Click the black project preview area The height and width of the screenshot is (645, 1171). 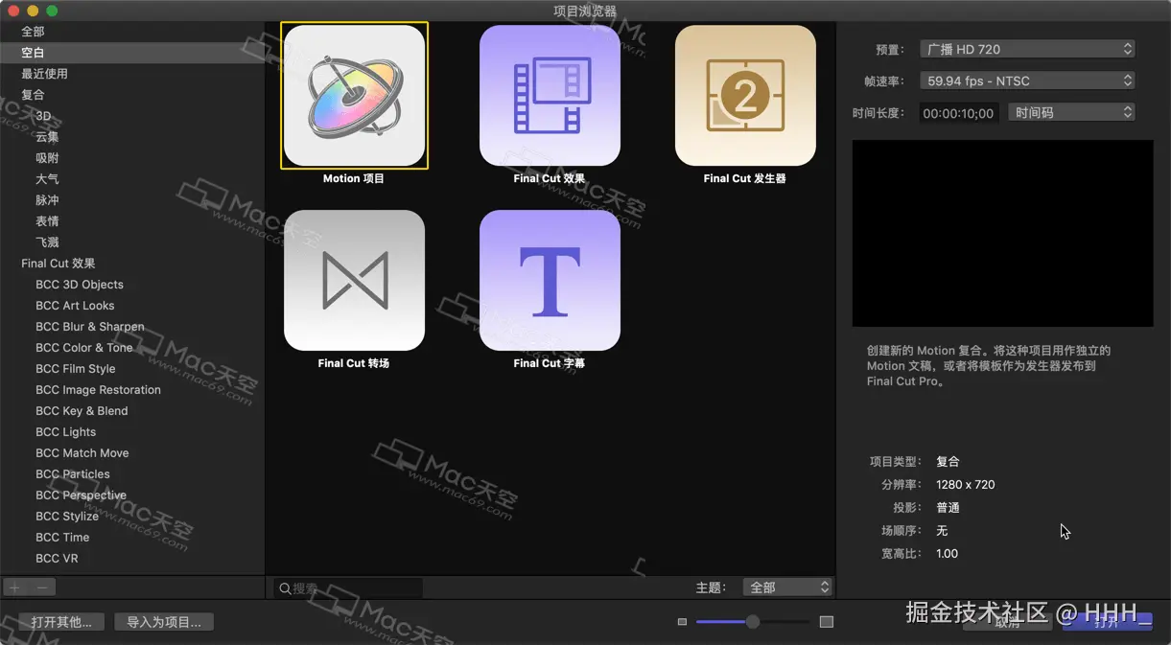coord(1002,233)
